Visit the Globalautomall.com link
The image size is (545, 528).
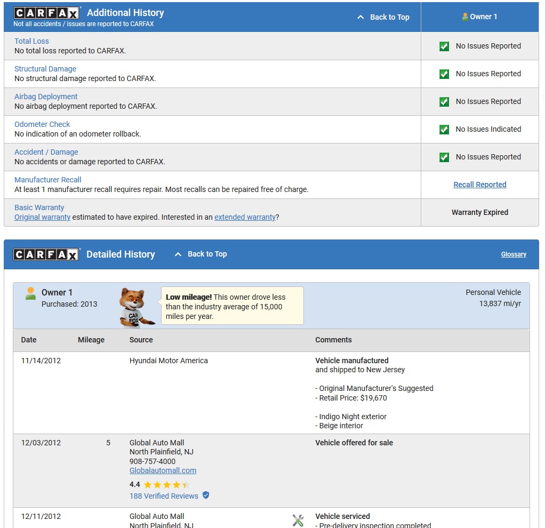(x=163, y=470)
